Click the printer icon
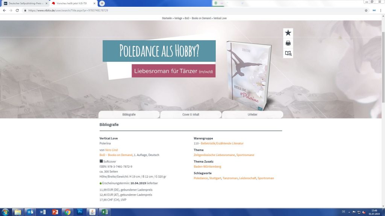Screen dimensions: 385x216 coord(288,43)
